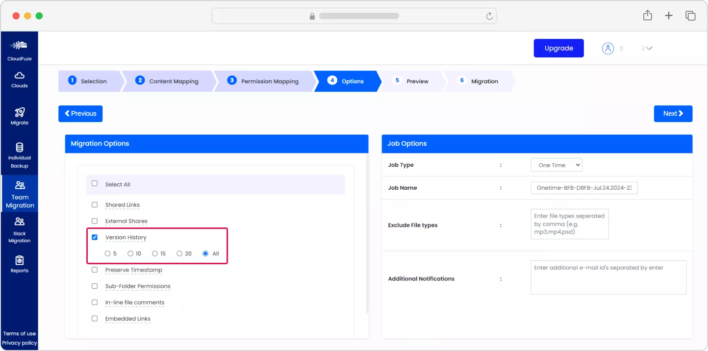Screen dimensions: 708x351
Task: Select 20 versions radio button
Action: coord(179,253)
